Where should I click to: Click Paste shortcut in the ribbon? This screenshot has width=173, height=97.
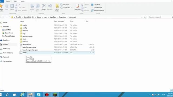21,11
